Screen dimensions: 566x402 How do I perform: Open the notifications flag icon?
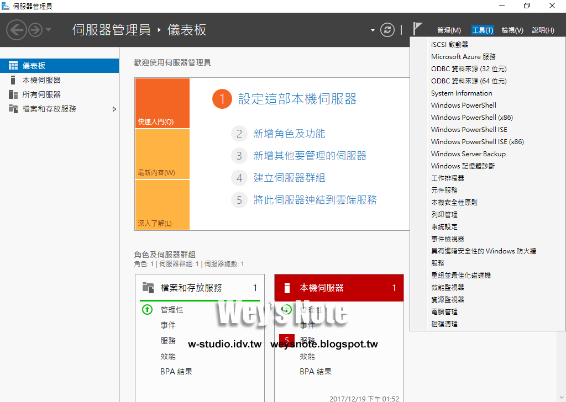point(417,29)
